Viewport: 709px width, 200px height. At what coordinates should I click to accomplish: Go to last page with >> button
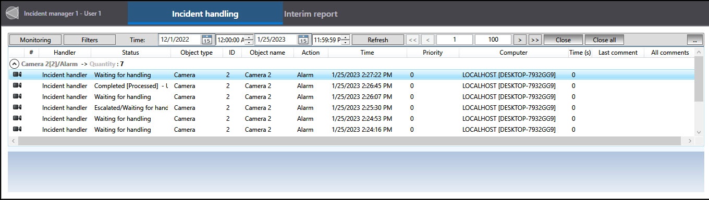click(535, 40)
